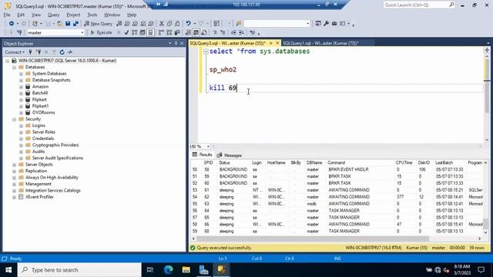Switch to the SQLQuery1.sql tab
The image size is (493, 277).
point(320,43)
